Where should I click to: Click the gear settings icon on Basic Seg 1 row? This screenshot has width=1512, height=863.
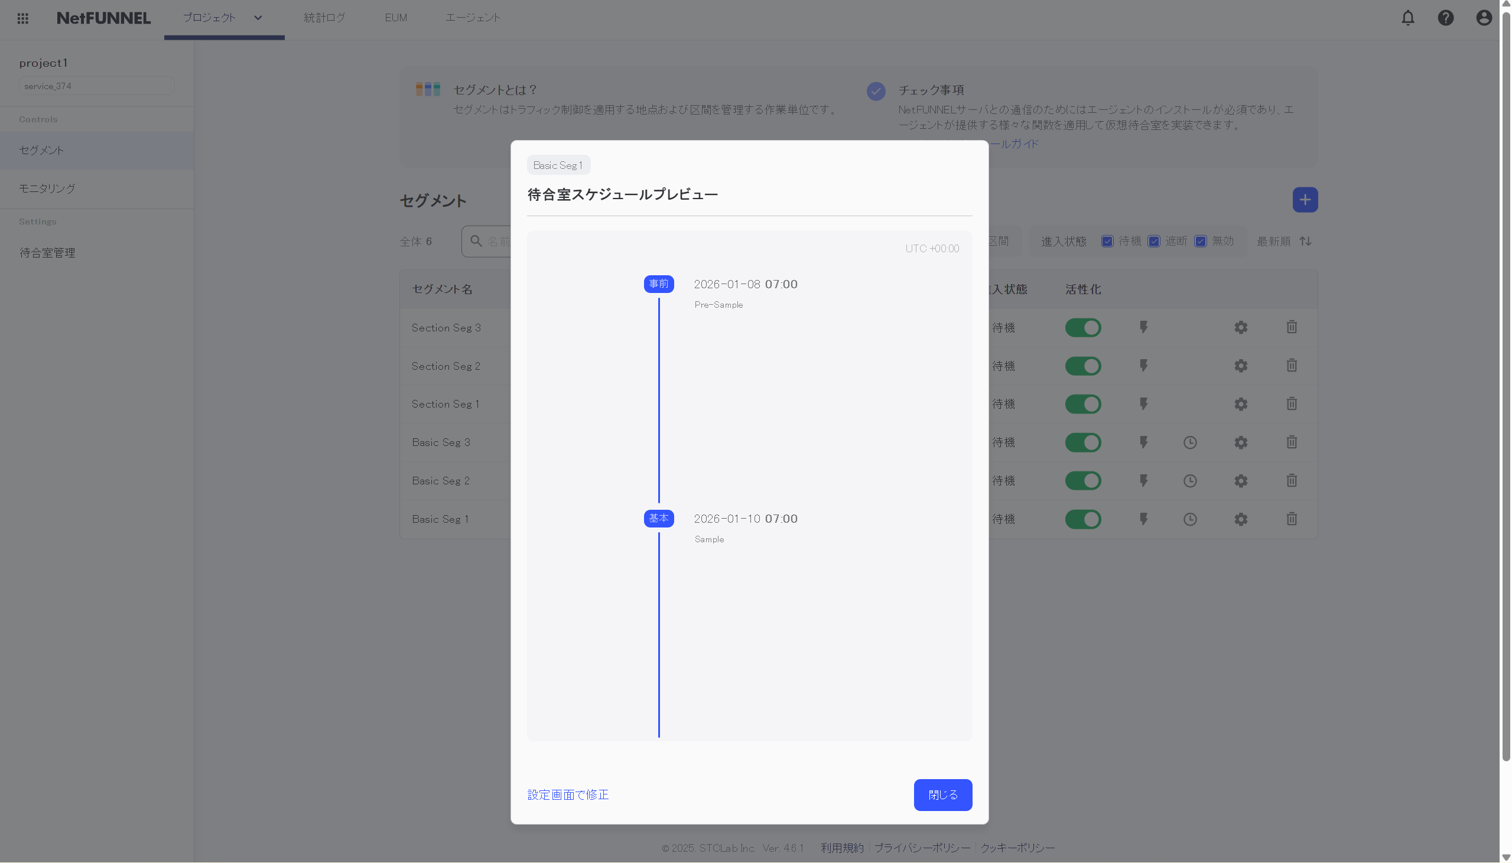[1241, 519]
